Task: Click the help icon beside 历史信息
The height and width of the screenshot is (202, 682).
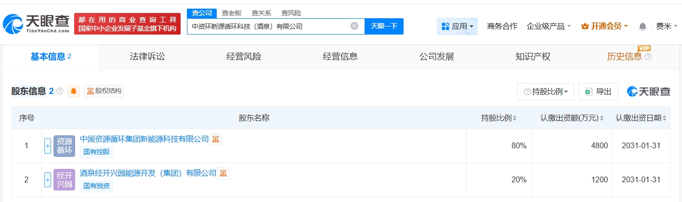Action: point(648,57)
